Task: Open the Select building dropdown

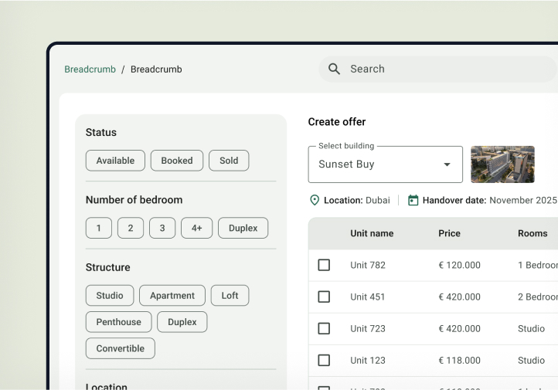Action: (x=386, y=164)
